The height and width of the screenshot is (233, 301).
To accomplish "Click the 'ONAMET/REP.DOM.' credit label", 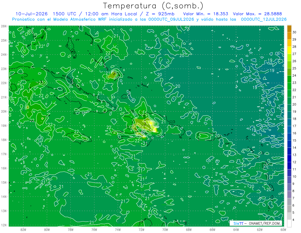I will coord(265,223).
